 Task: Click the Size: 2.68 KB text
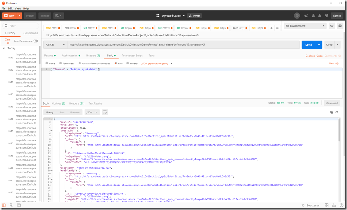pyautogui.click(x=311, y=103)
